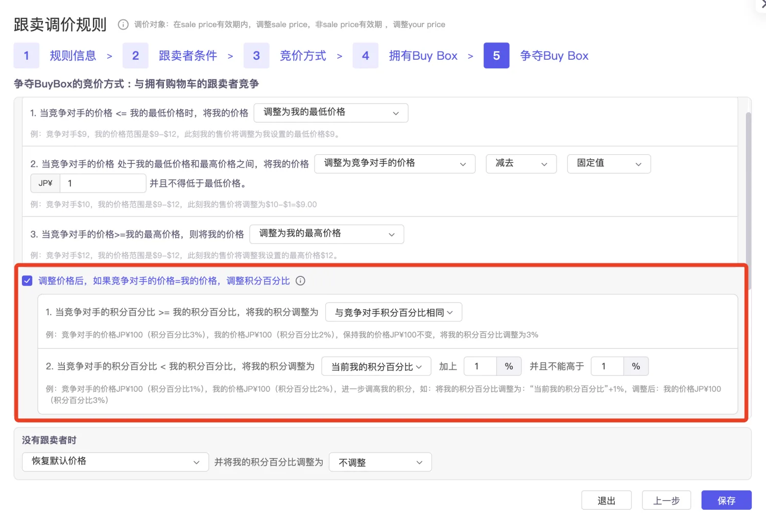
Task: Click the JP¥ currency prefix label
Action: [x=45, y=183]
